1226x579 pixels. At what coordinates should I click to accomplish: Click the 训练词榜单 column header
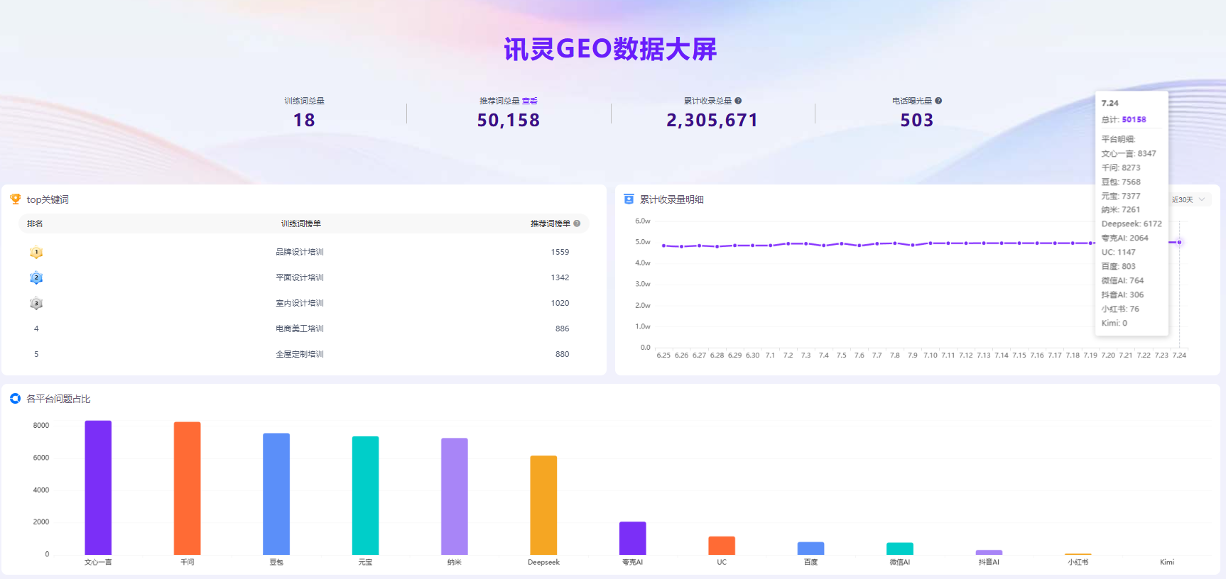click(x=301, y=224)
